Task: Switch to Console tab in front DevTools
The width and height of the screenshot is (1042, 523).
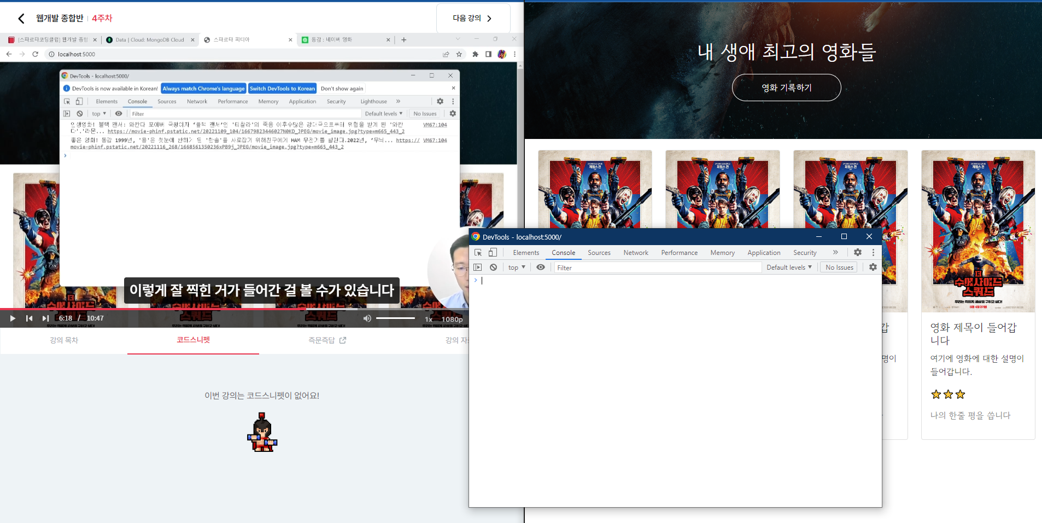Action: [x=563, y=253]
